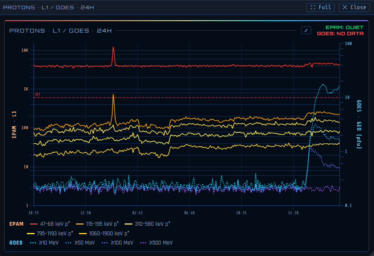Hide the GOES ≥500 MeV series
The height and width of the screenshot is (256, 374).
coord(156,243)
